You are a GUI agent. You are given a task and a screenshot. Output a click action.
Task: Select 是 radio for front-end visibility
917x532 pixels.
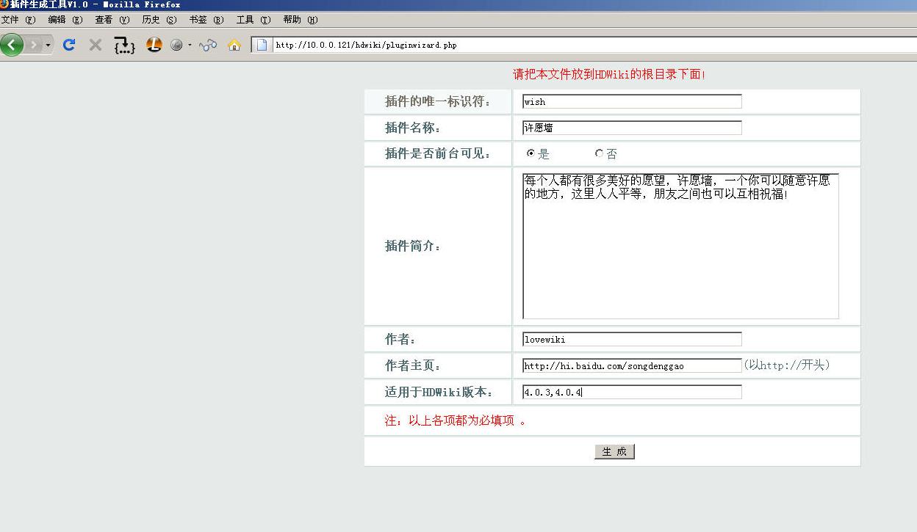coord(531,153)
